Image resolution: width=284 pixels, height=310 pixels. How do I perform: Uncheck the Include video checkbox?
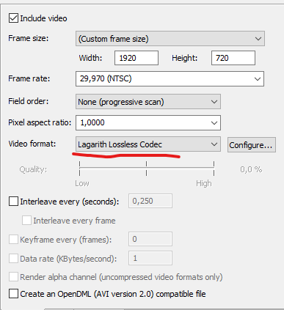pyautogui.click(x=13, y=18)
